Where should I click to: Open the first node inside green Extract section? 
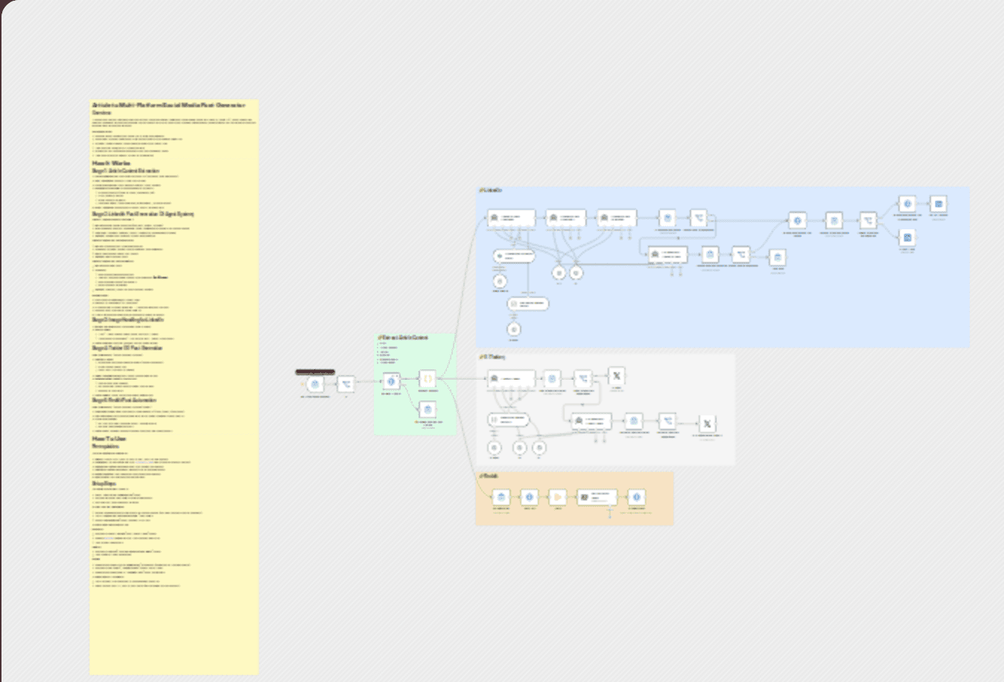pos(392,381)
